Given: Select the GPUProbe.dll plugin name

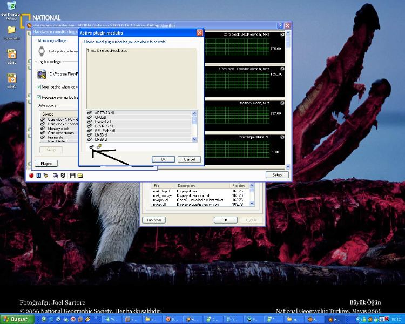Looking at the screenshot, I should coord(105,131).
